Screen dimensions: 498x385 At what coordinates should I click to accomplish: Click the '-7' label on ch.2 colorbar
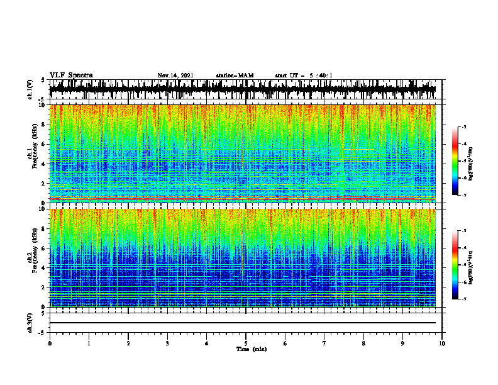464,299
